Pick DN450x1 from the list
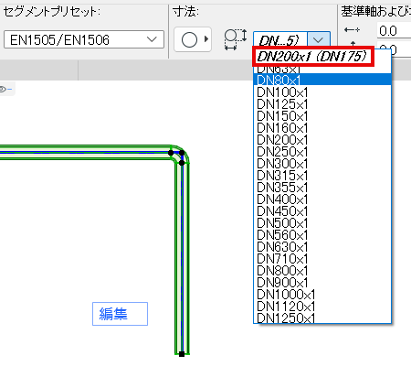The image size is (411, 377). 322,210
